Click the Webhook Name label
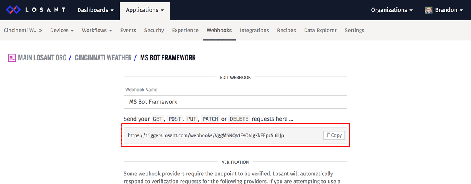 [141, 90]
